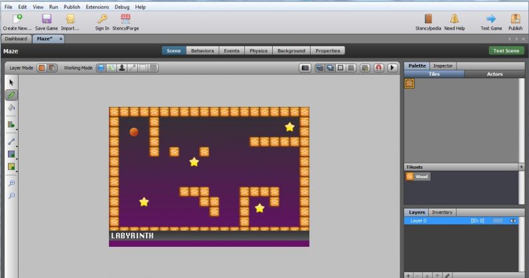Screen dimensions: 529x278
Task: Open the File menu
Action: [x=9, y=7]
